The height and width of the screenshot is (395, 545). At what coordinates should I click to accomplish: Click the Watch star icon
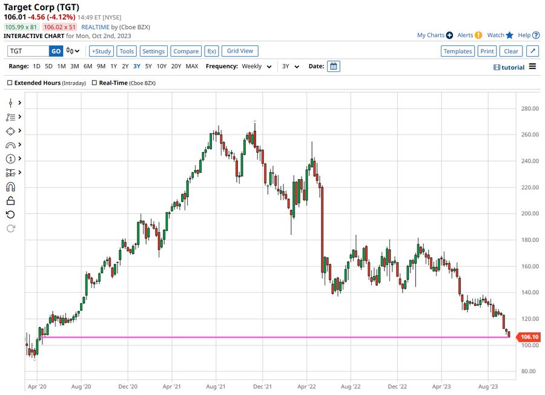(509, 35)
